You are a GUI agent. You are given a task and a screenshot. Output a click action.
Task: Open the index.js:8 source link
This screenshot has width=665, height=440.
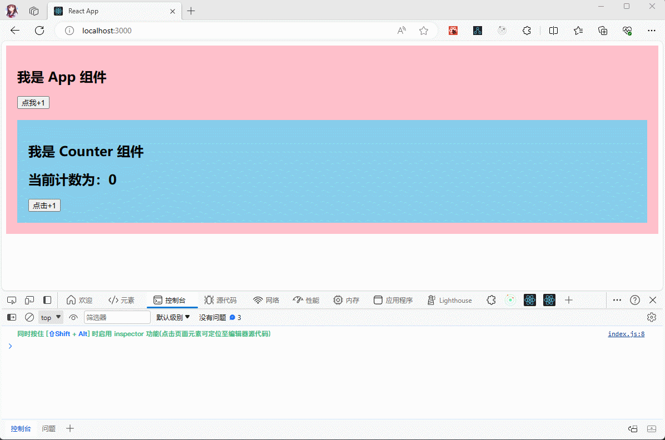tap(626, 334)
